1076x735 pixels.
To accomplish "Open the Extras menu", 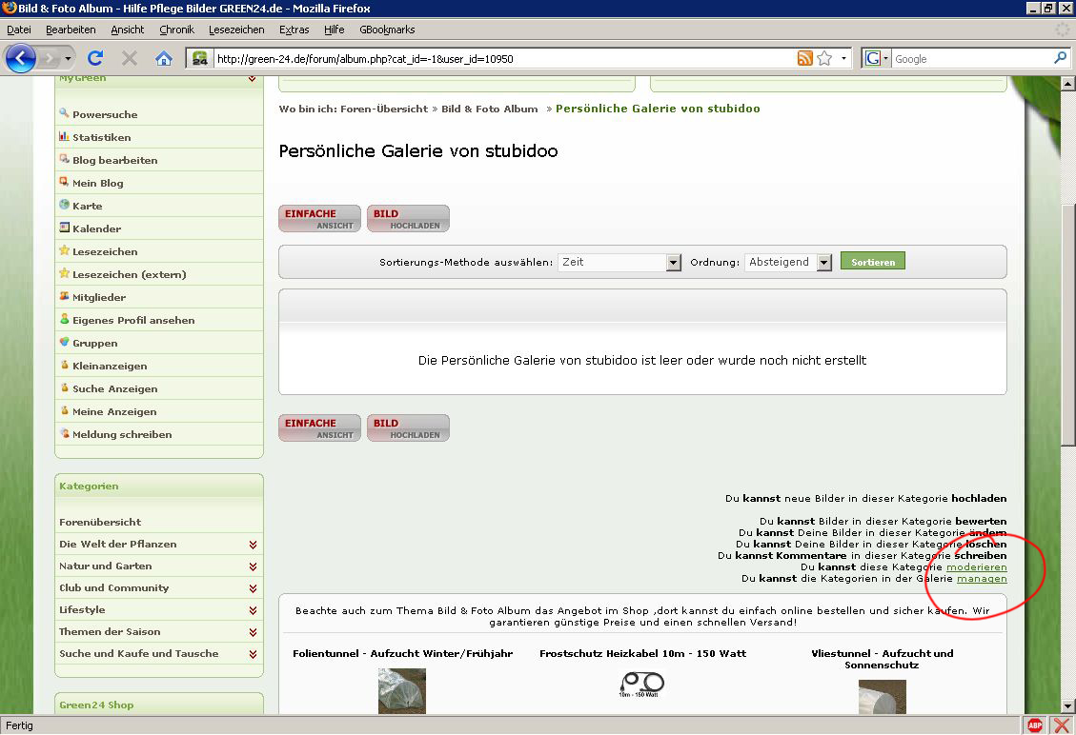I will pyautogui.click(x=294, y=30).
